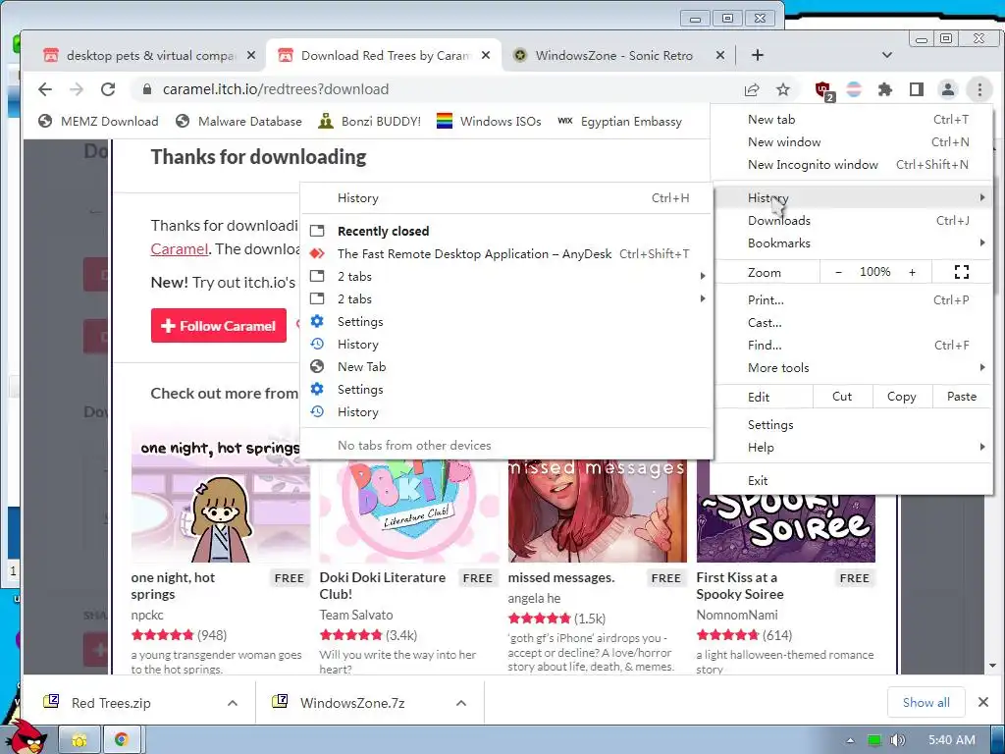1005x754 pixels.
Task: Expand the second '2 tabs' submenu
Action: [x=506, y=298]
